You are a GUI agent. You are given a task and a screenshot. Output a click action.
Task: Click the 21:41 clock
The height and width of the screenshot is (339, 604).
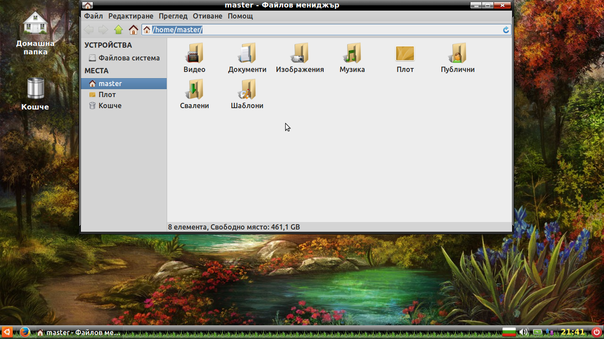tap(573, 332)
